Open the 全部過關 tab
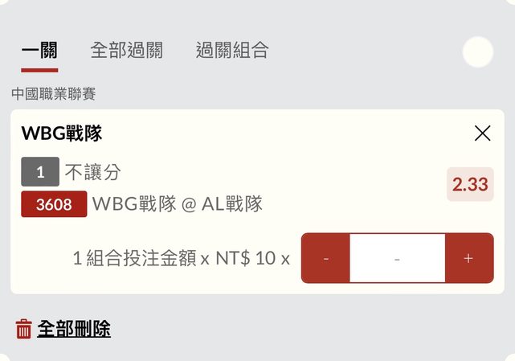 click(x=127, y=51)
